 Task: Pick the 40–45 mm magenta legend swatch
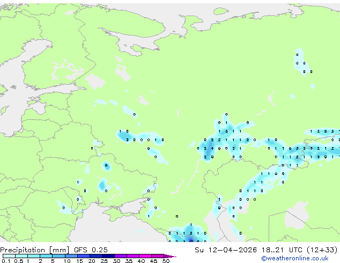point(145,256)
